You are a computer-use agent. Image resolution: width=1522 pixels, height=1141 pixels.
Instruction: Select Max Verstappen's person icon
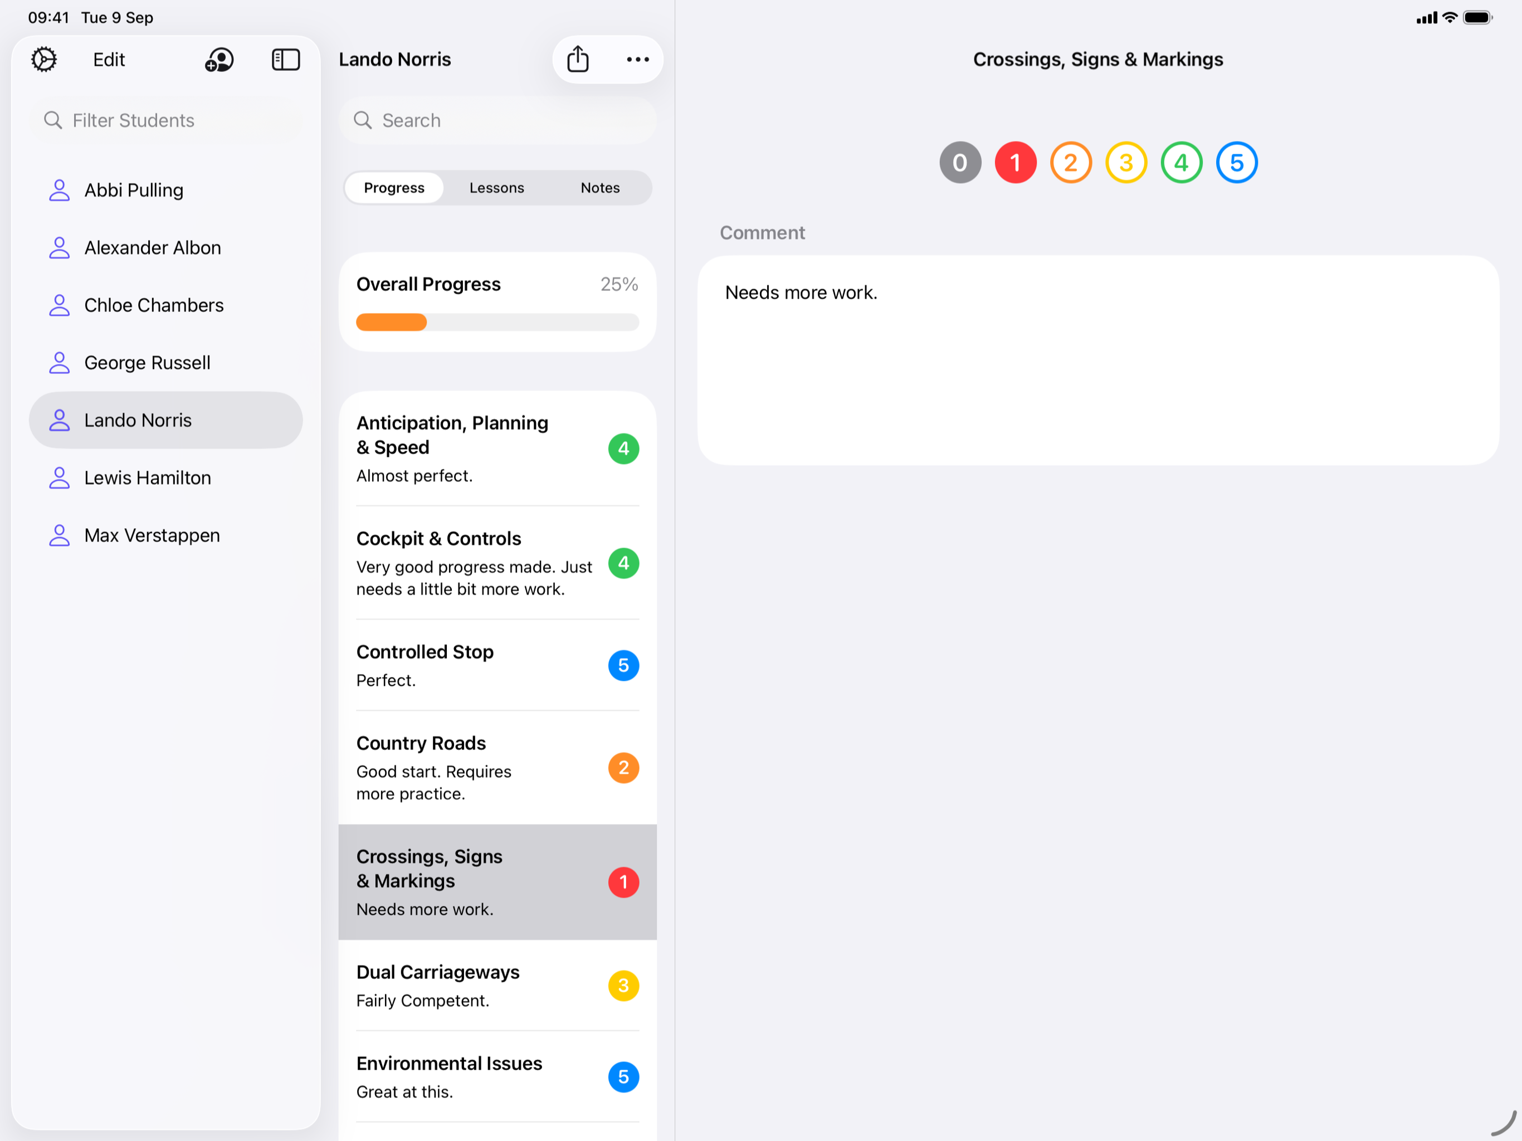[x=60, y=535]
